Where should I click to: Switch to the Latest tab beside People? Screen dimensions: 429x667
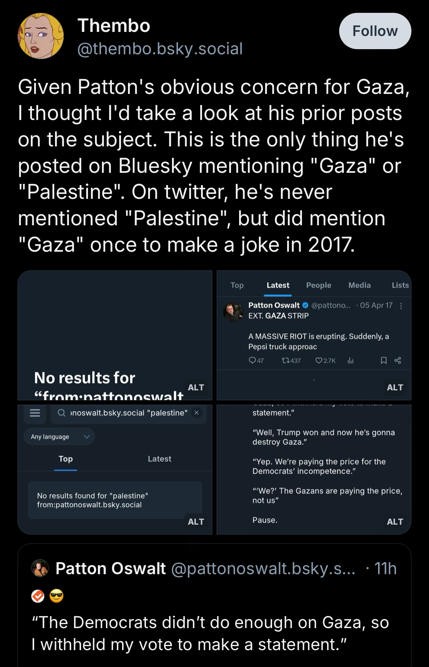(x=278, y=285)
